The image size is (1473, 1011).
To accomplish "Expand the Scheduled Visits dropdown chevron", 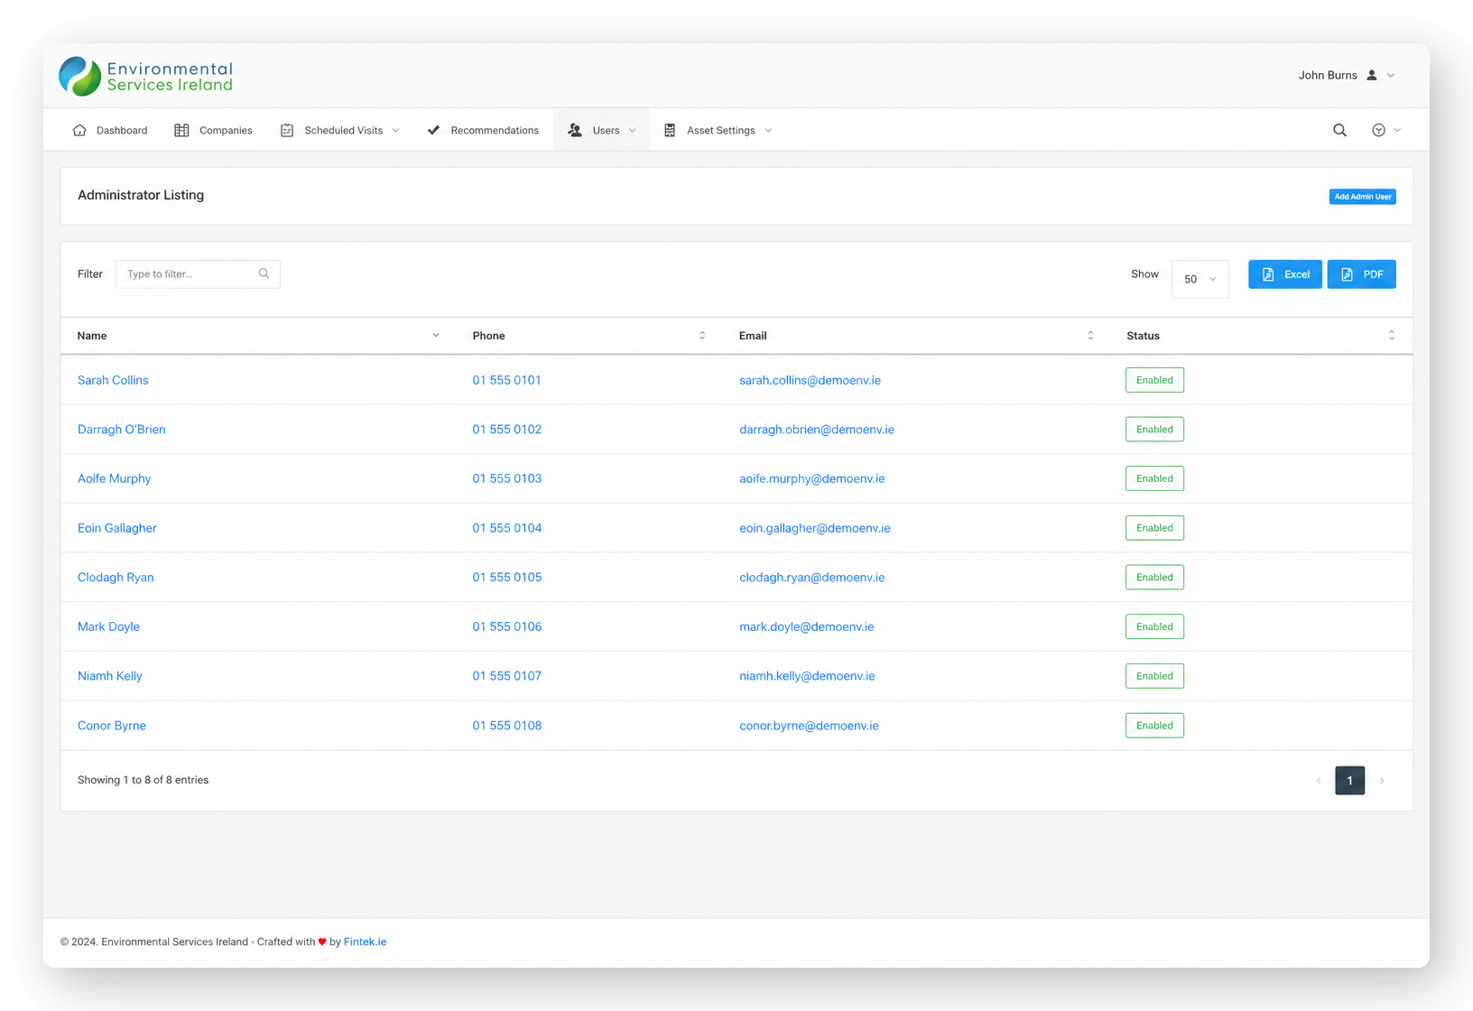I will [395, 131].
